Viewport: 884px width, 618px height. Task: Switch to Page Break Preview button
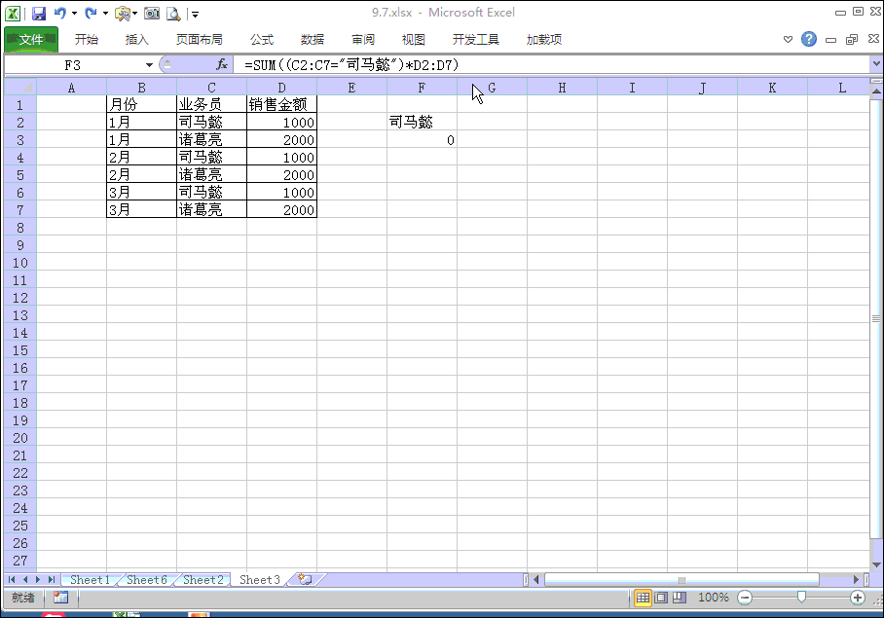tap(680, 598)
